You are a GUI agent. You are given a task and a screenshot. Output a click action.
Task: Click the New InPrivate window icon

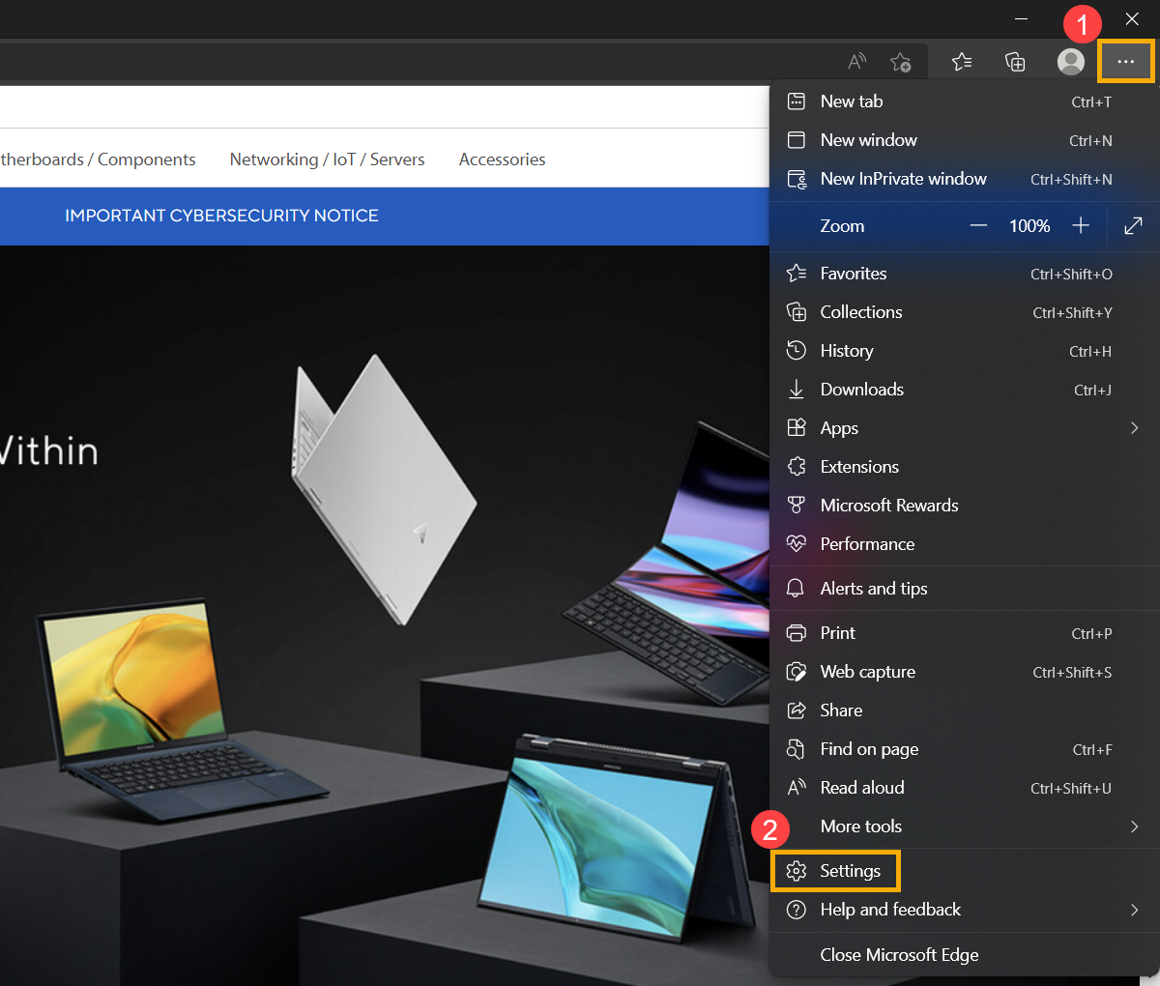tap(797, 179)
